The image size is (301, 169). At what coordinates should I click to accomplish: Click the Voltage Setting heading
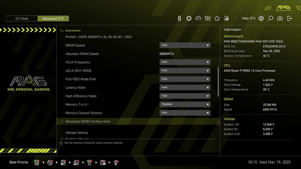click(x=77, y=133)
